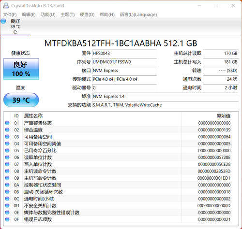Image resolution: width=242 pixels, height=229 pixels.
Task: Click the firmware field HPS0043
Action: click(124, 53)
